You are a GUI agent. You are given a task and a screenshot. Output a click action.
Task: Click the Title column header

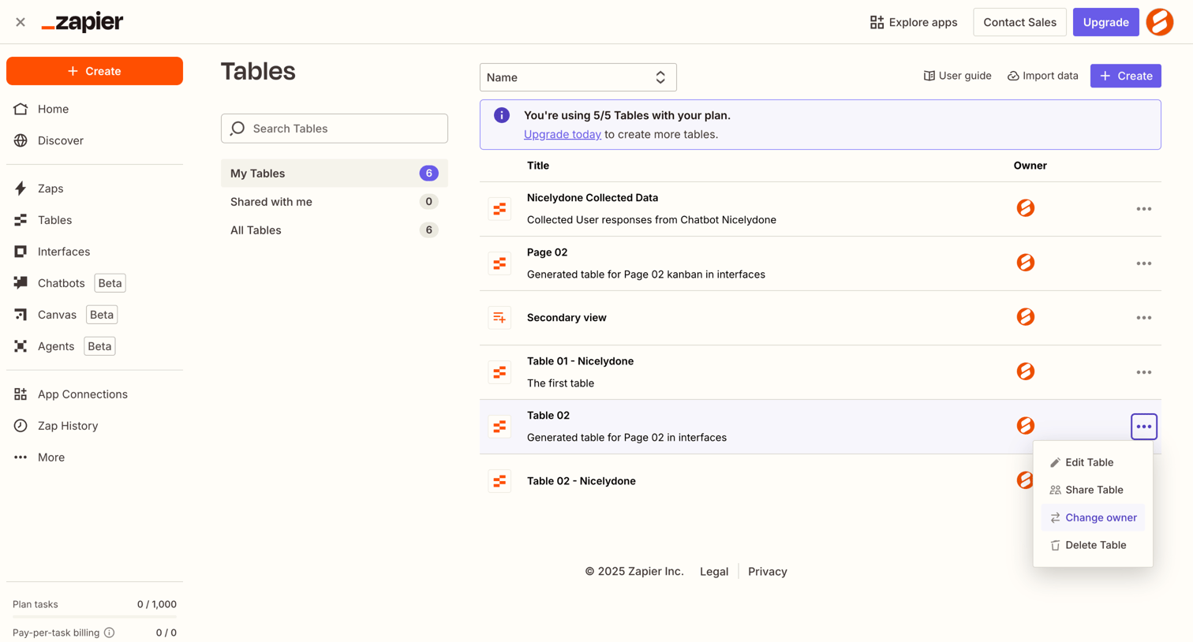coord(538,166)
